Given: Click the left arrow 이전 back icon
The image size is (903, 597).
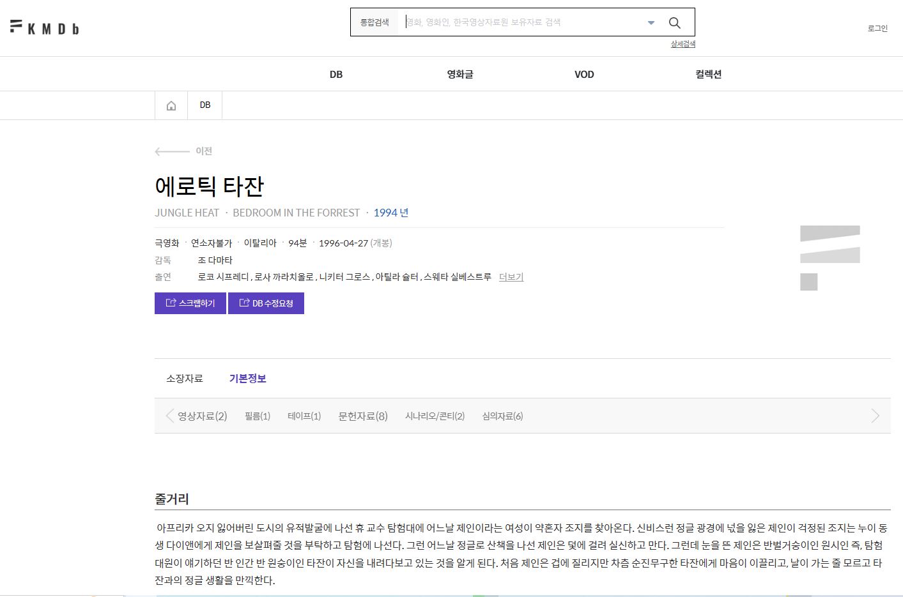Looking at the screenshot, I should coord(173,151).
